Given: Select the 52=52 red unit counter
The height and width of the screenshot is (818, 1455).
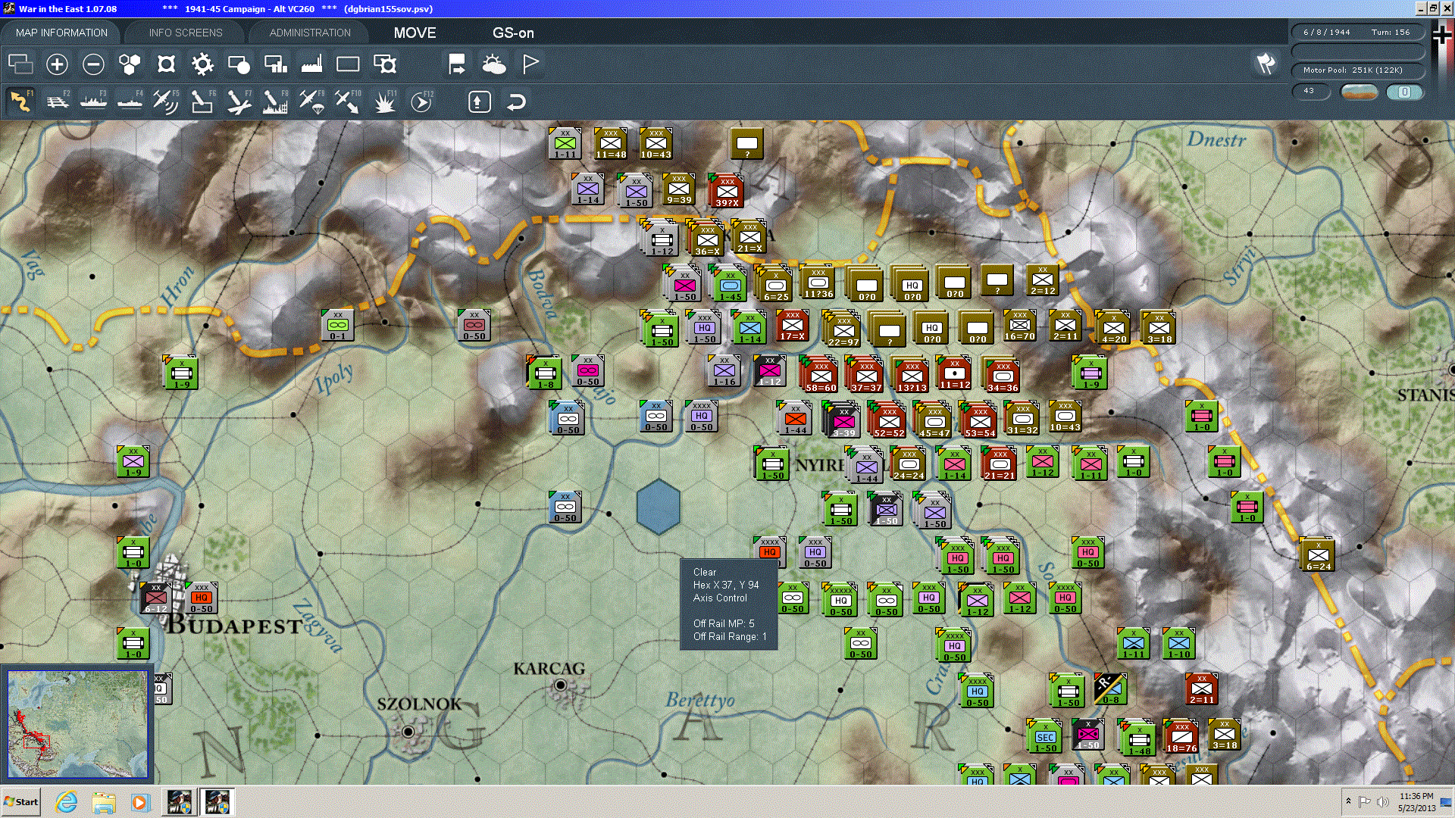Looking at the screenshot, I should pyautogui.click(x=888, y=420).
